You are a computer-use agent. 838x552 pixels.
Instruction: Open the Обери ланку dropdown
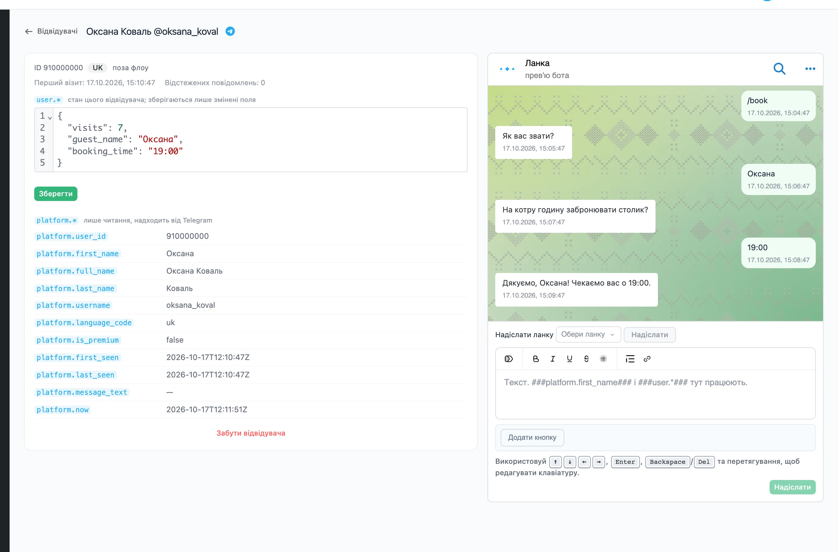coord(588,334)
